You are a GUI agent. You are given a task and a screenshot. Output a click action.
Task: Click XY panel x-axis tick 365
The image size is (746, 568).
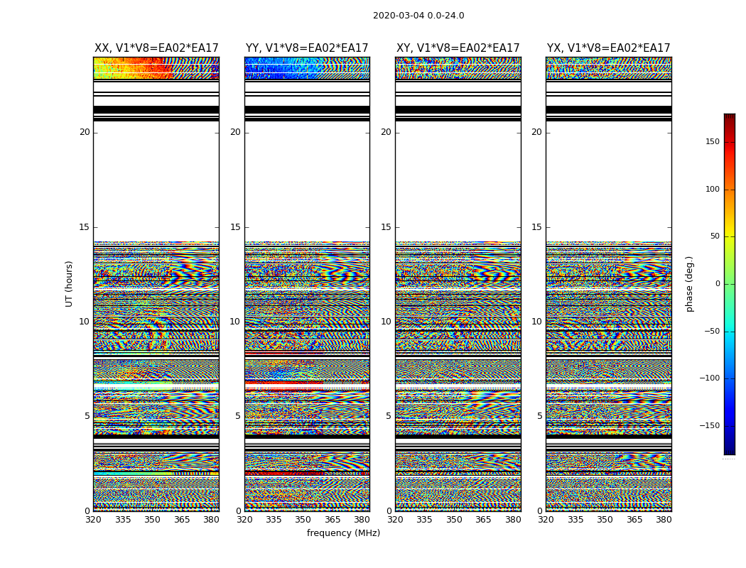(483, 520)
